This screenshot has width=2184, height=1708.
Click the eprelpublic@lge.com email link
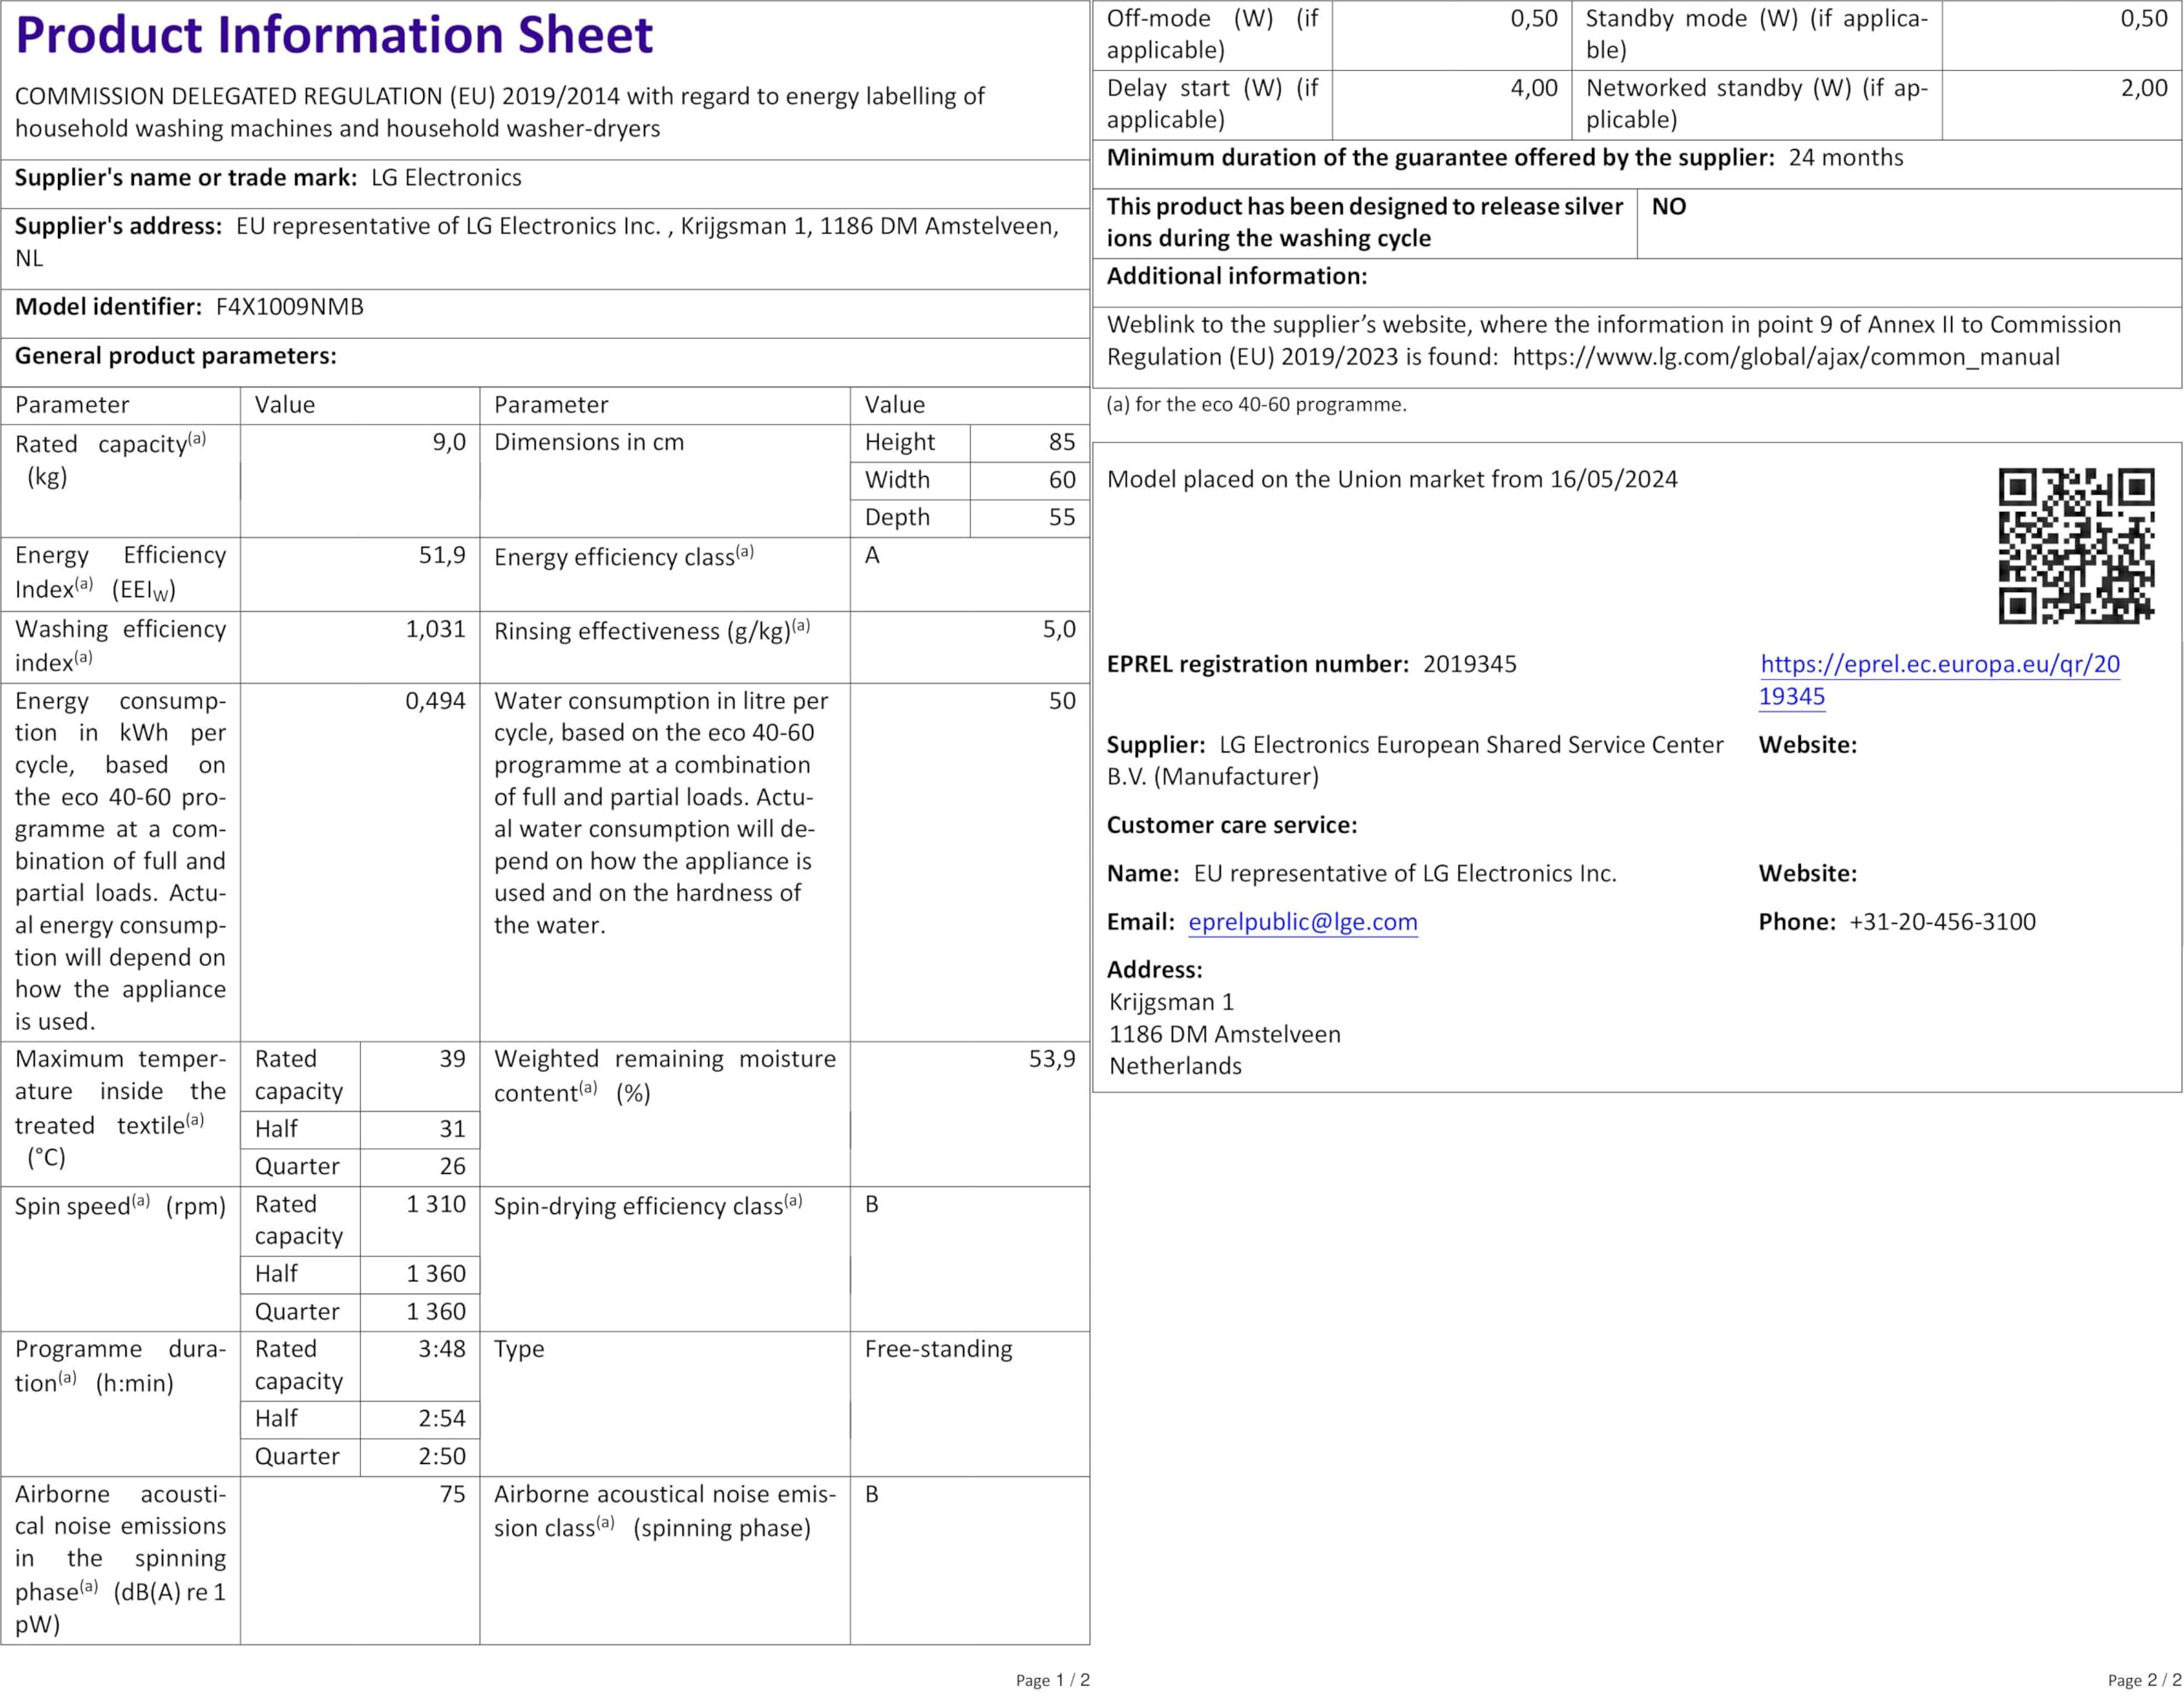pos(1302,922)
